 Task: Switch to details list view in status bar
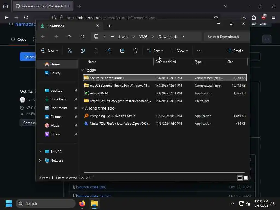(240, 178)
